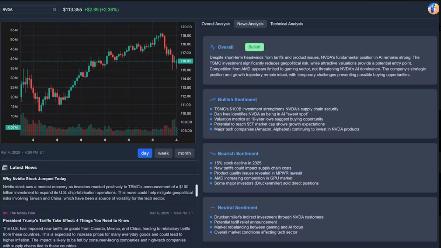This screenshot has width=441, height=248.
Task: Switch chart to week interval
Action: [163, 153]
